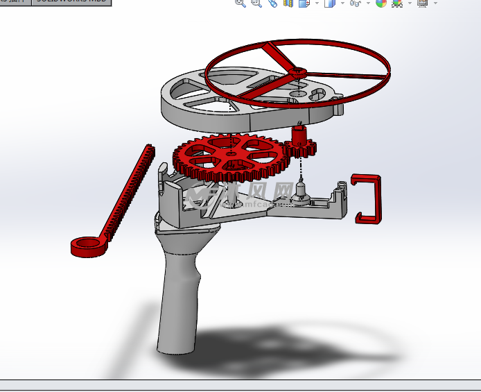This screenshot has width=481, height=392.
Task: Toggle the Hide/Show Items glasses icon
Action: [x=355, y=3]
